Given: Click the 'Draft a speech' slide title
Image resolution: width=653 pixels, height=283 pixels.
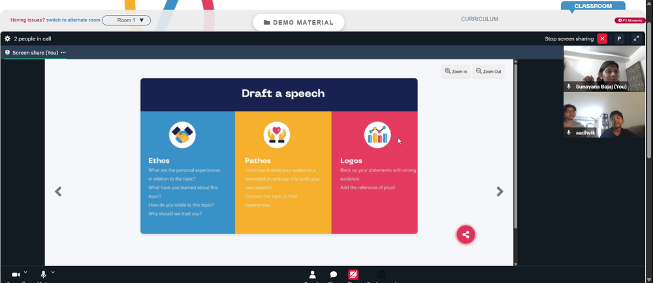Looking at the screenshot, I should (283, 93).
